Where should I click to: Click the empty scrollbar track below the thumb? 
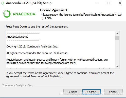[x=117, y=52]
